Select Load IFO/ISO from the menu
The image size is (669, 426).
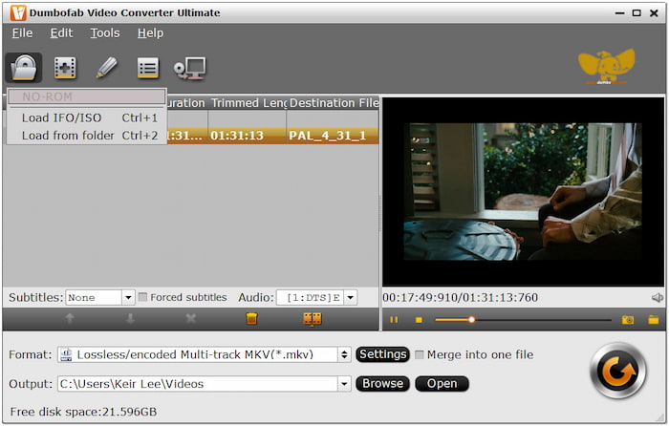pyautogui.click(x=87, y=117)
